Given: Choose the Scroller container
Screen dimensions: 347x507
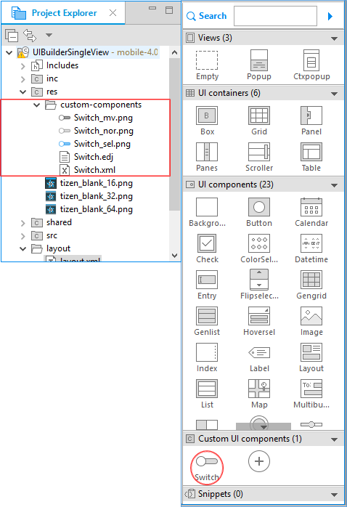Looking at the screenshot, I should (x=258, y=157).
